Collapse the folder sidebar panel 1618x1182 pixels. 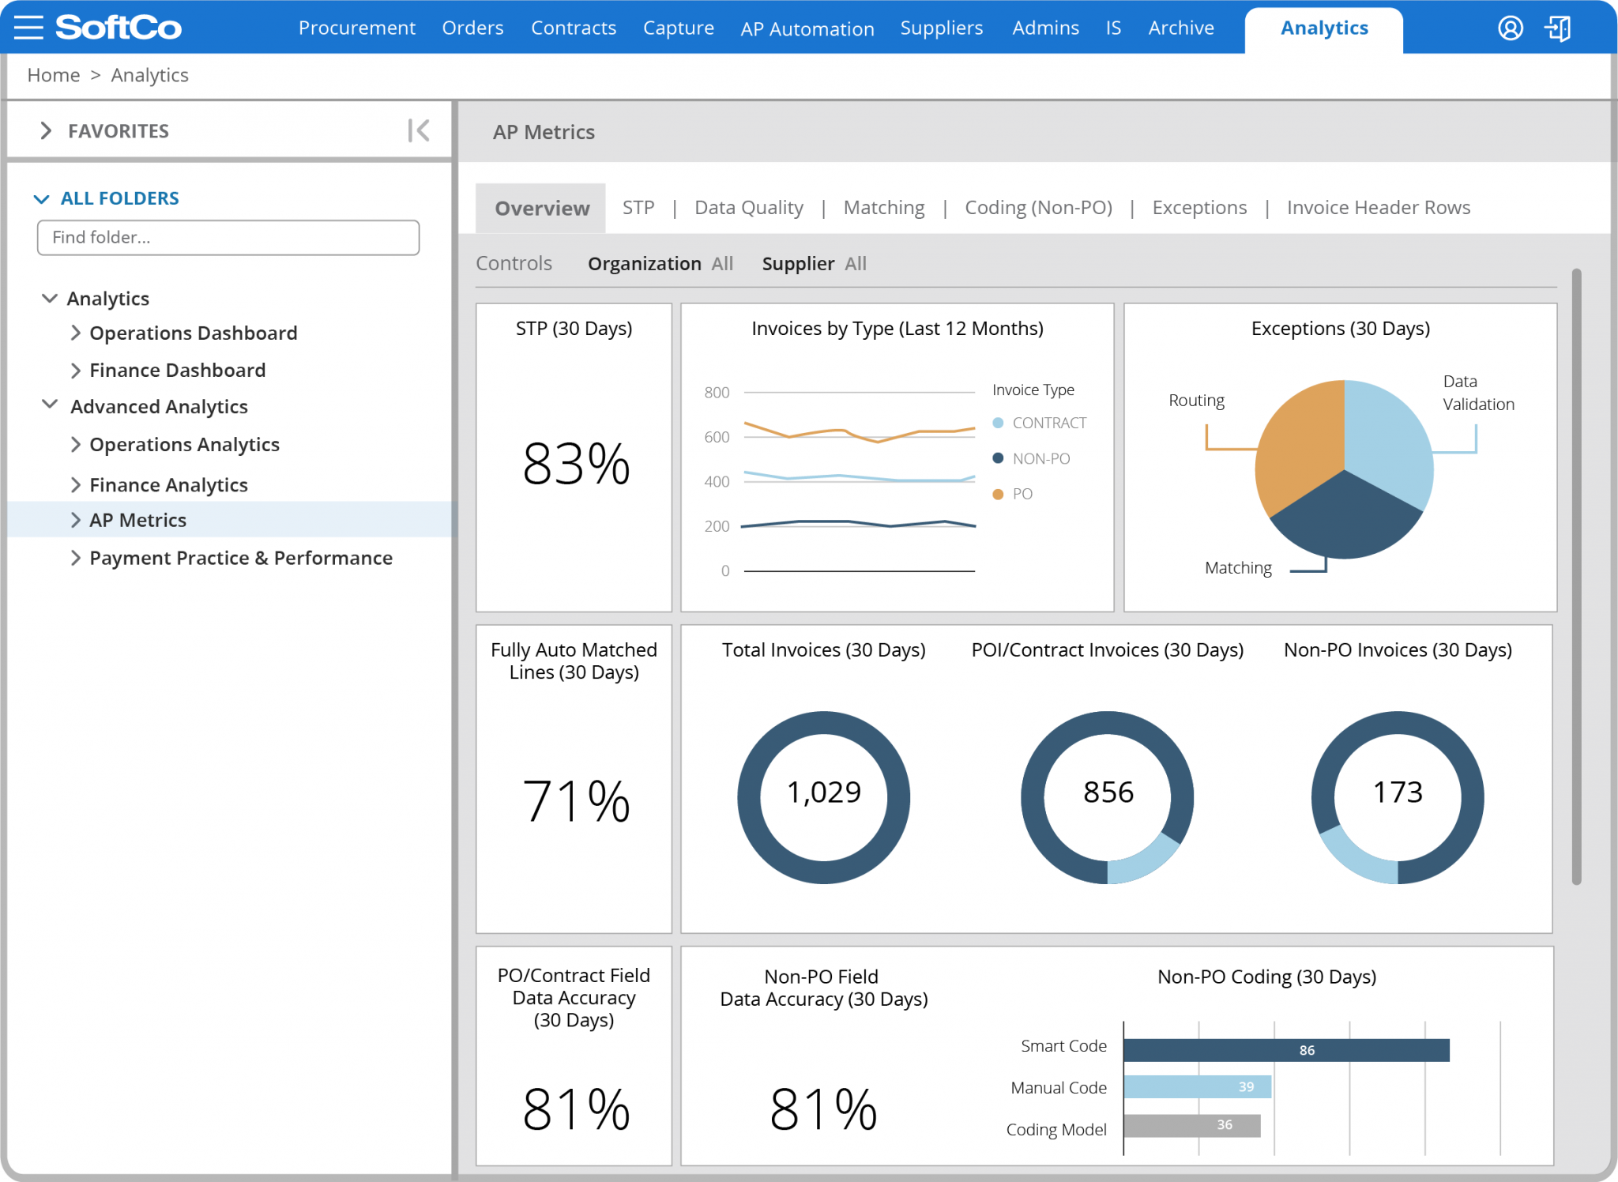pos(418,130)
